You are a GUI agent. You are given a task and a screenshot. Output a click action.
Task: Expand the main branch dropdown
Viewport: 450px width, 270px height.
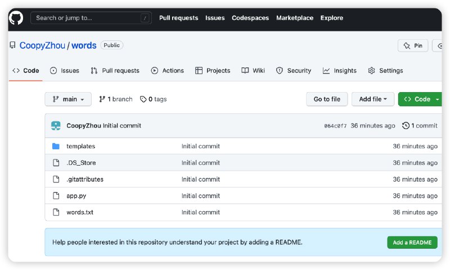[x=68, y=99]
